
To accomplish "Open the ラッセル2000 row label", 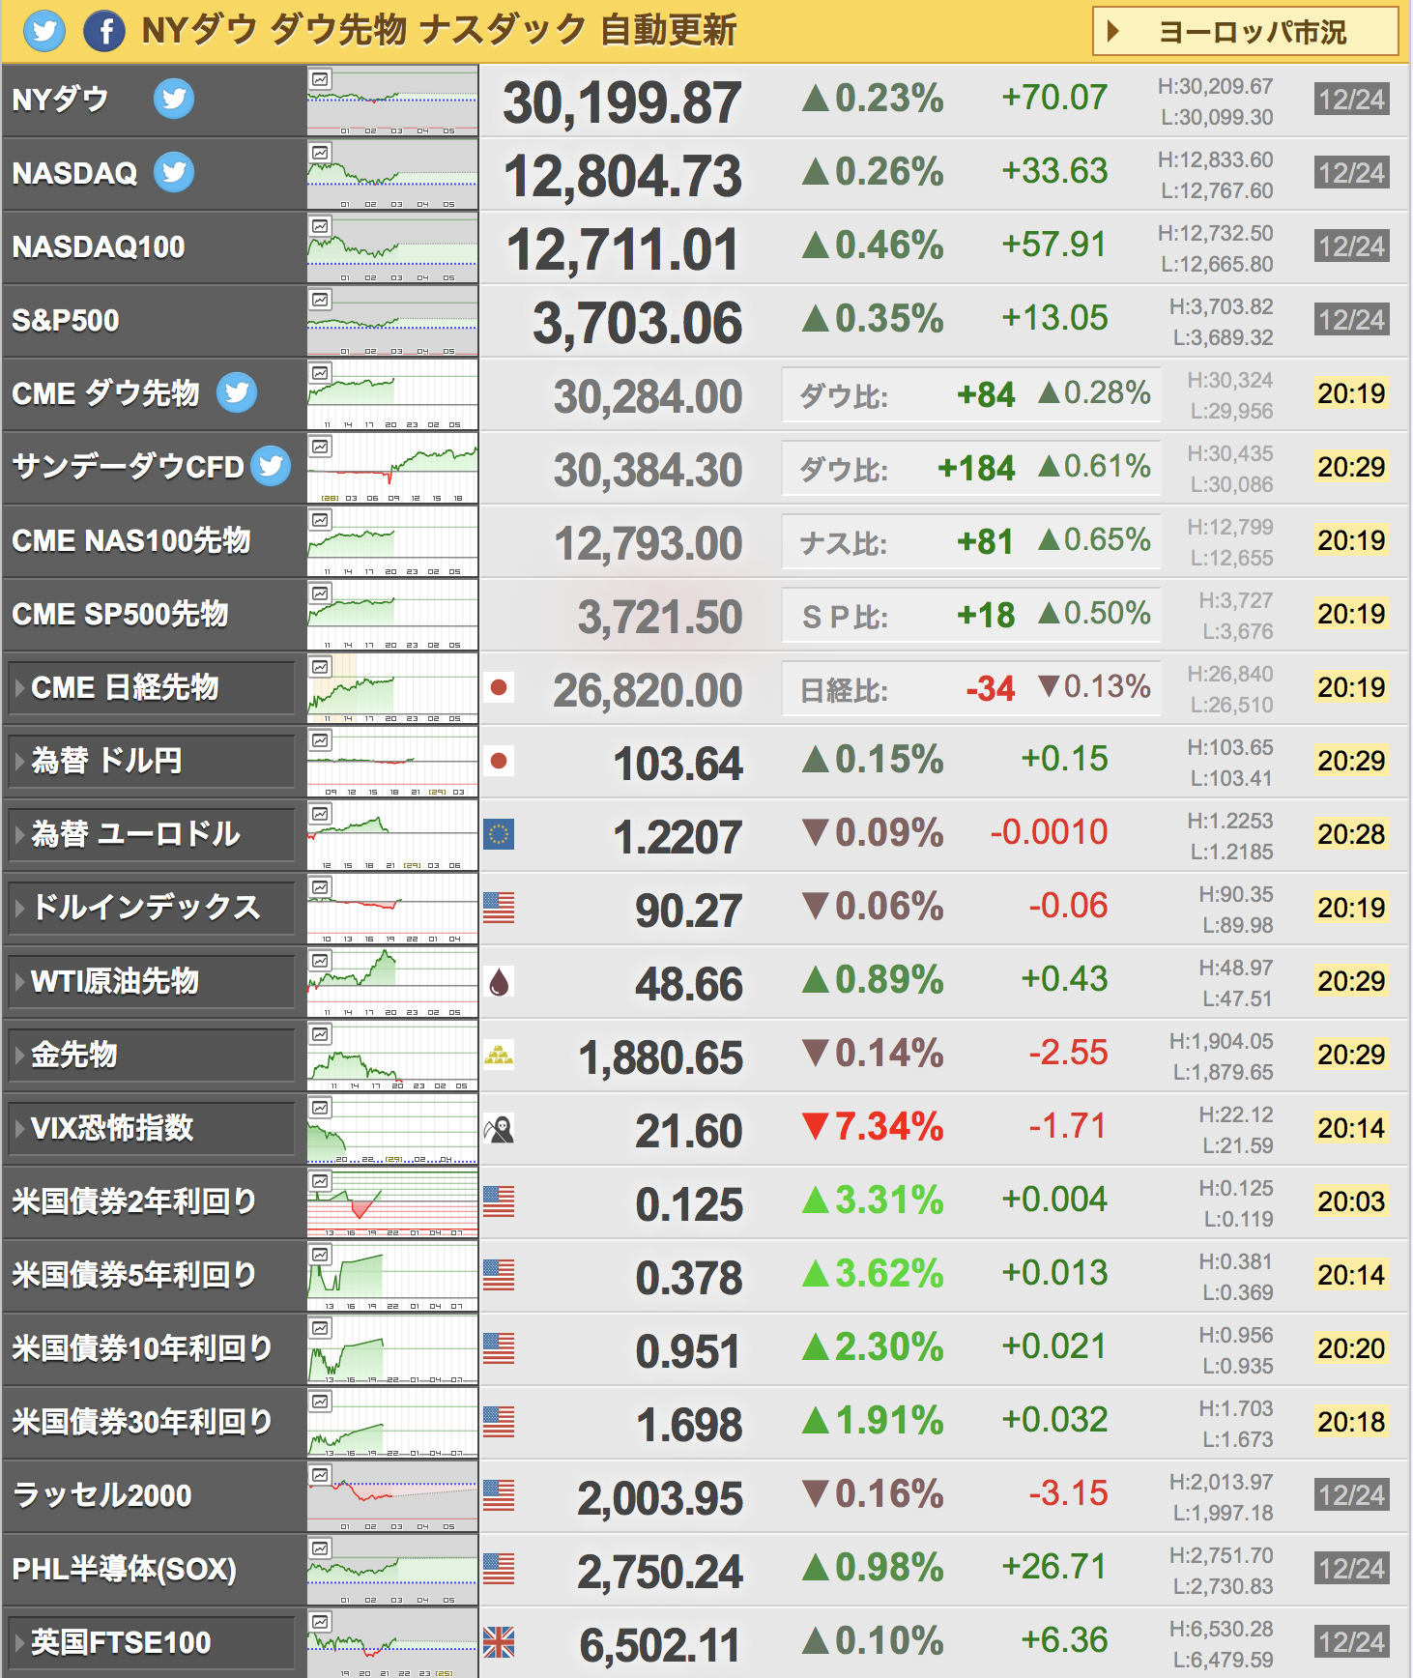I will [x=102, y=1496].
